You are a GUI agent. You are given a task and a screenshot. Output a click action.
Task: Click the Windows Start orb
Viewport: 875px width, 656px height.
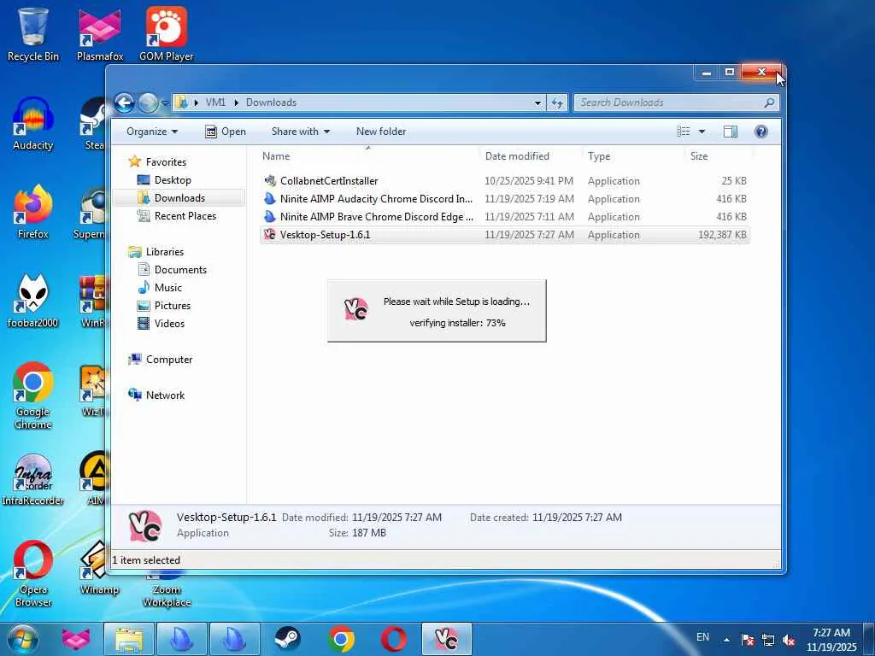coord(22,639)
